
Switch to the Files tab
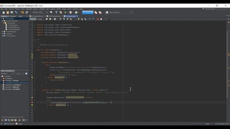coord(20,16)
